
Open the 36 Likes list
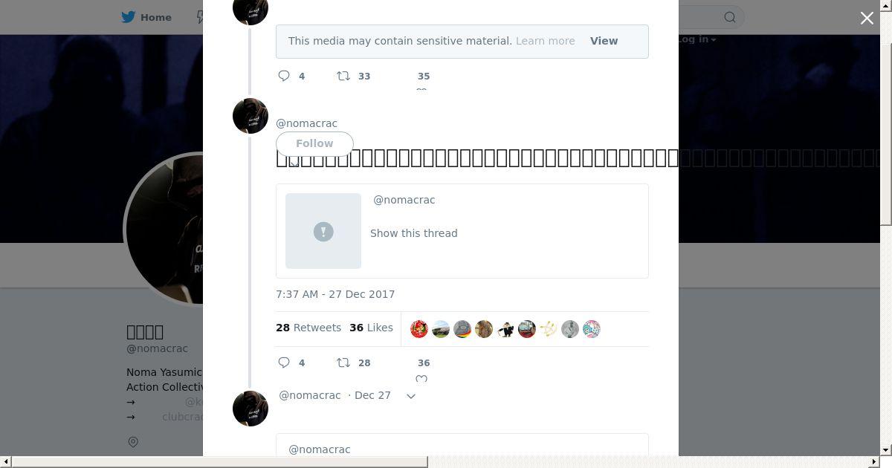point(371,328)
